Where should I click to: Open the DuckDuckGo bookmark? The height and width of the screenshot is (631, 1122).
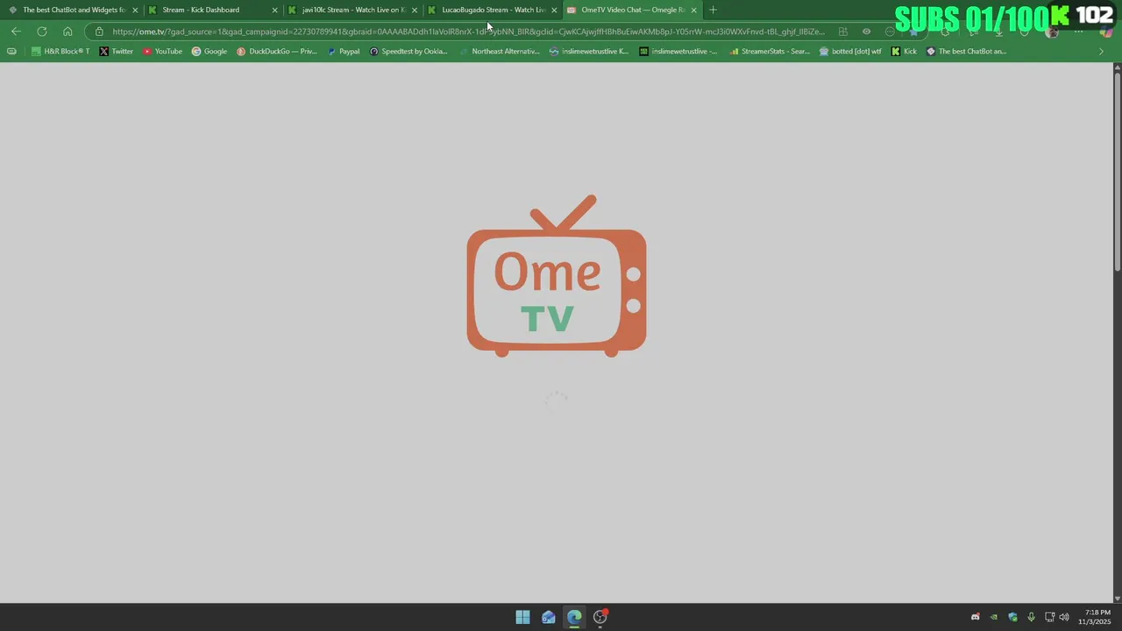(x=277, y=51)
